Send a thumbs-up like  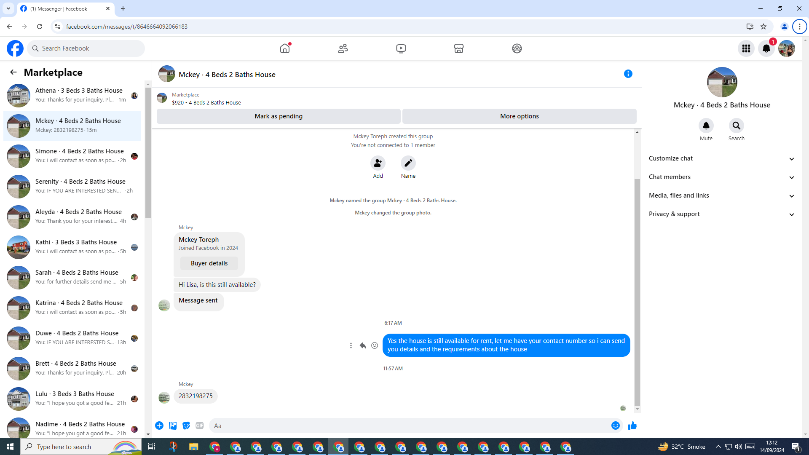(x=632, y=426)
